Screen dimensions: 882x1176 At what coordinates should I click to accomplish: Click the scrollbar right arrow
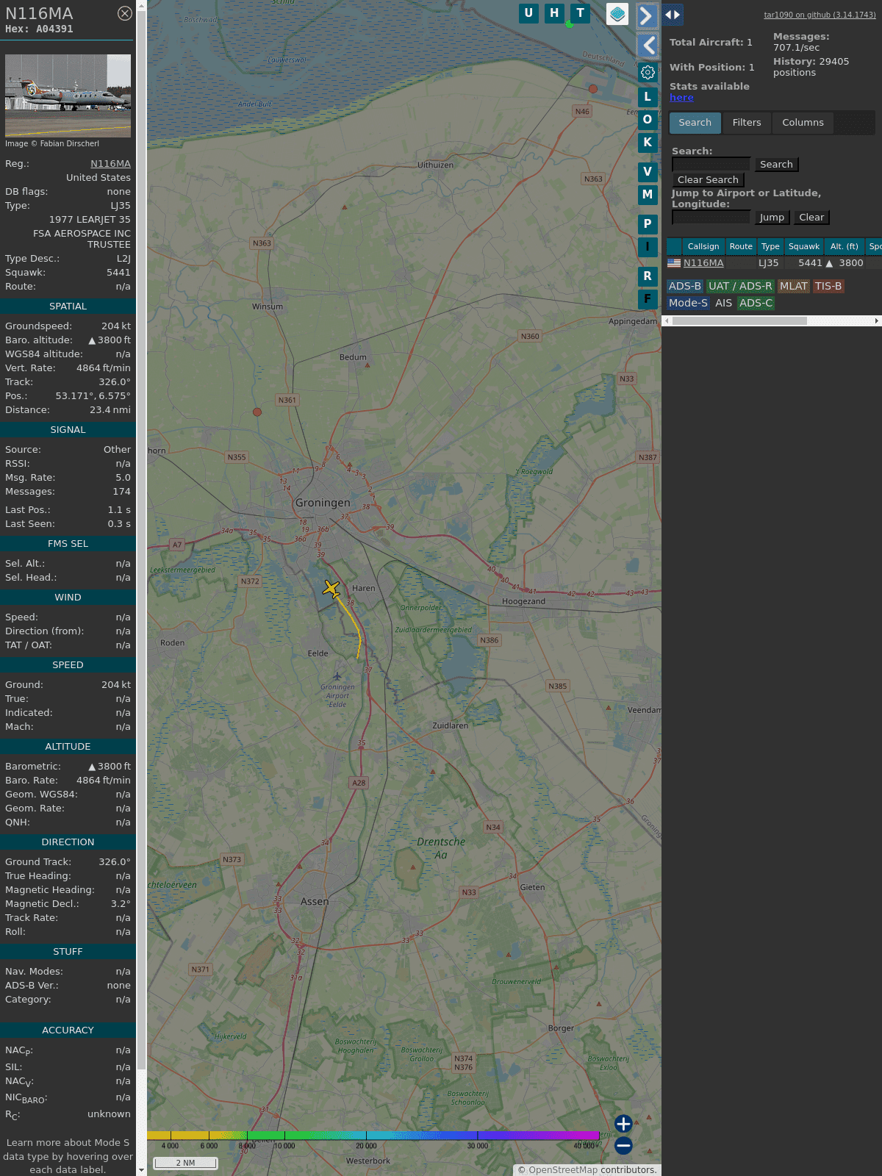[x=877, y=321]
